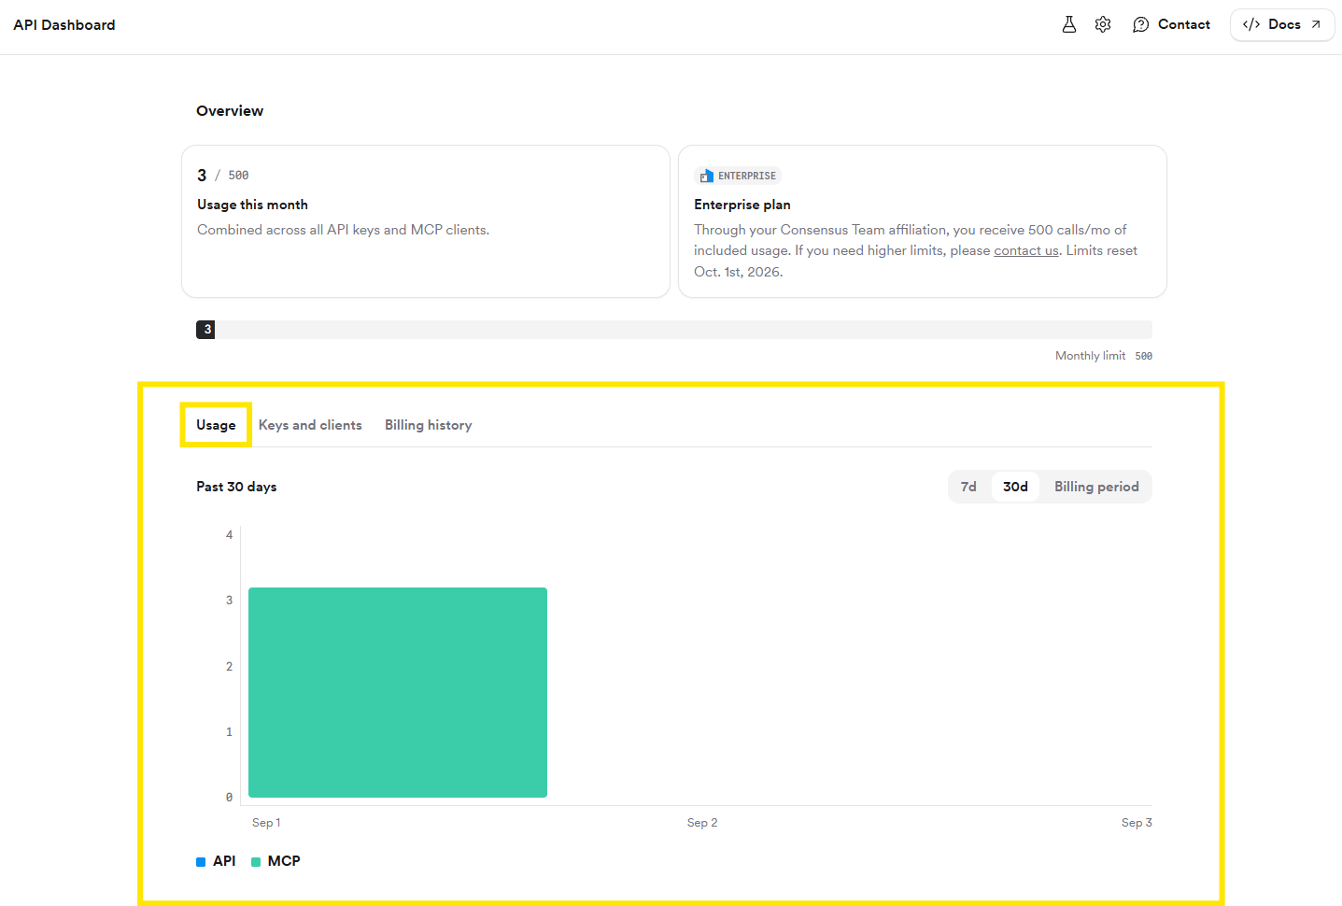Select the 7d time range
The image size is (1342, 906).
[x=968, y=487]
